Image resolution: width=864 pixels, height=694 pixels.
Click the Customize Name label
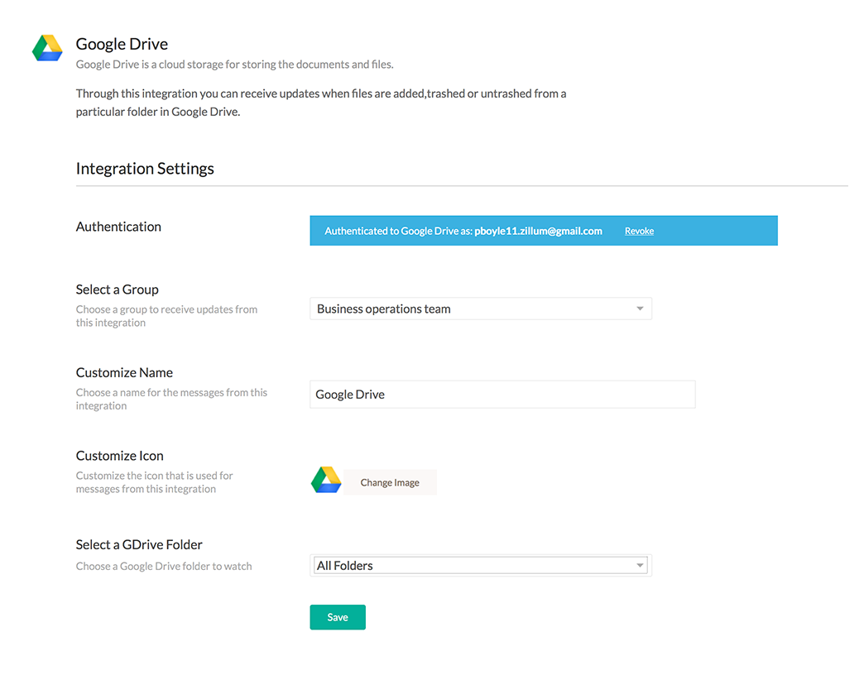(124, 372)
